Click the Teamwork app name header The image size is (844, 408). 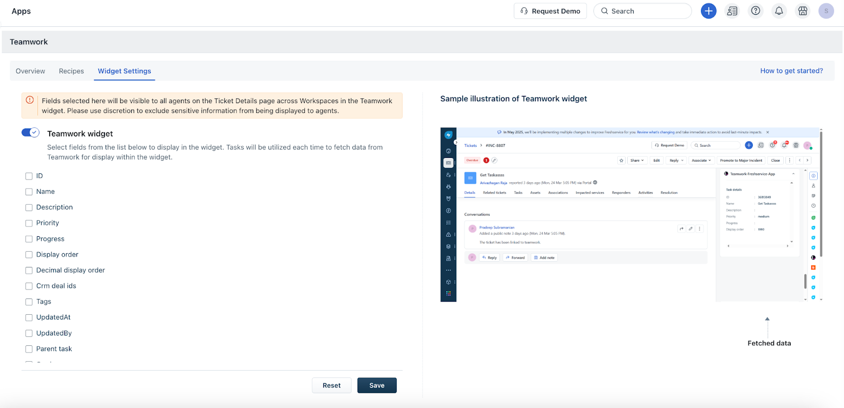[29, 42]
